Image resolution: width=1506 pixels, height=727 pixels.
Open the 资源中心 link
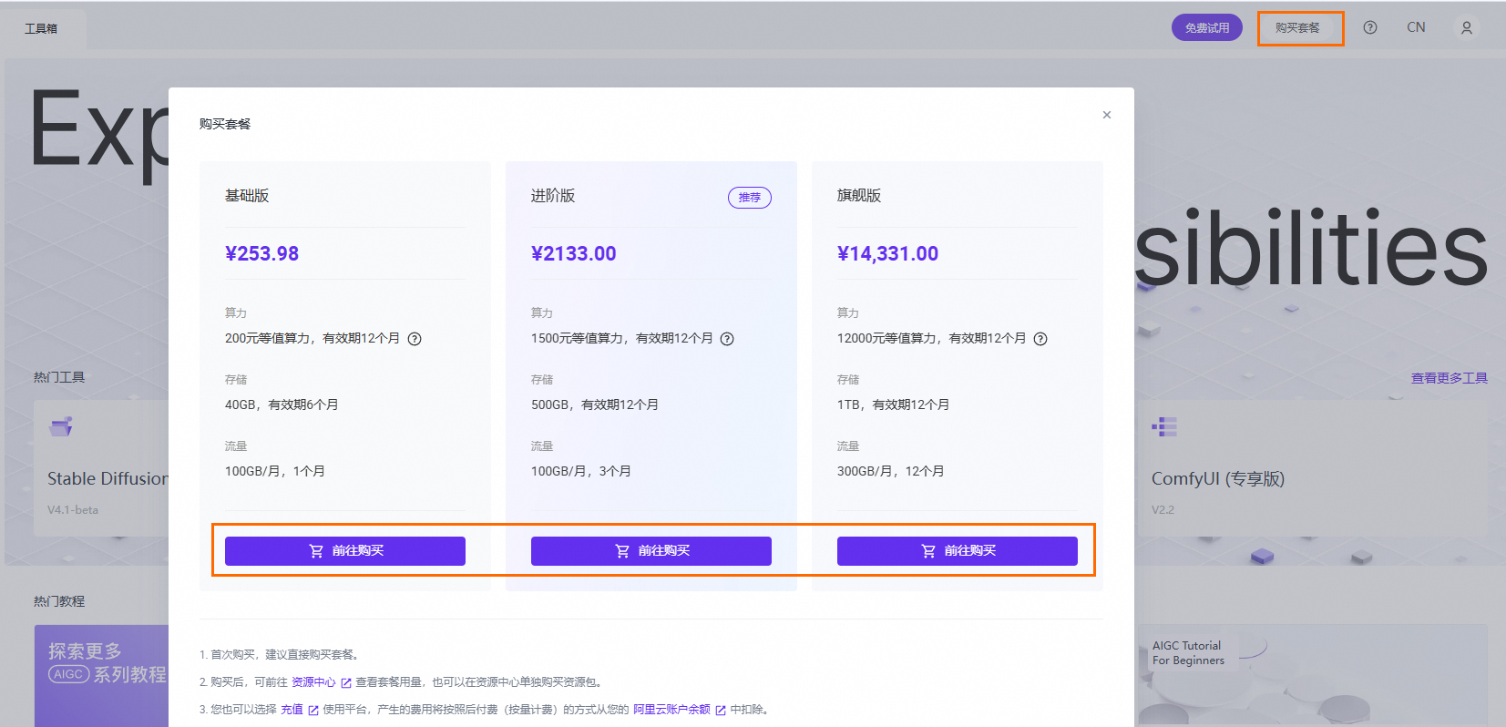click(313, 682)
